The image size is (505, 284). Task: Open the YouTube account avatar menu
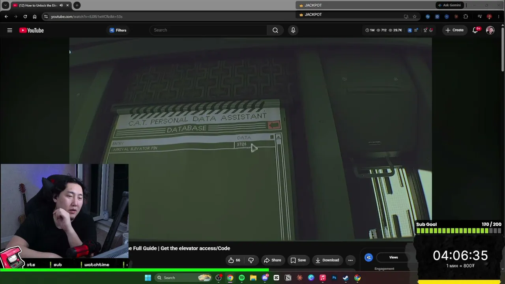490,30
